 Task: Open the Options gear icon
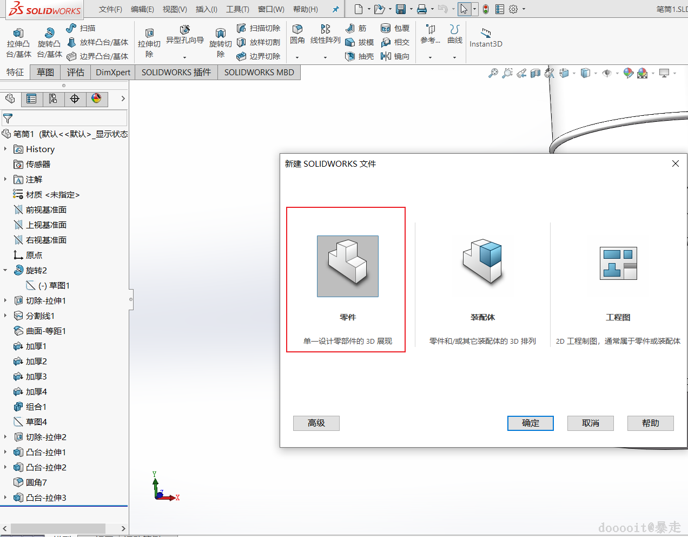pos(513,9)
